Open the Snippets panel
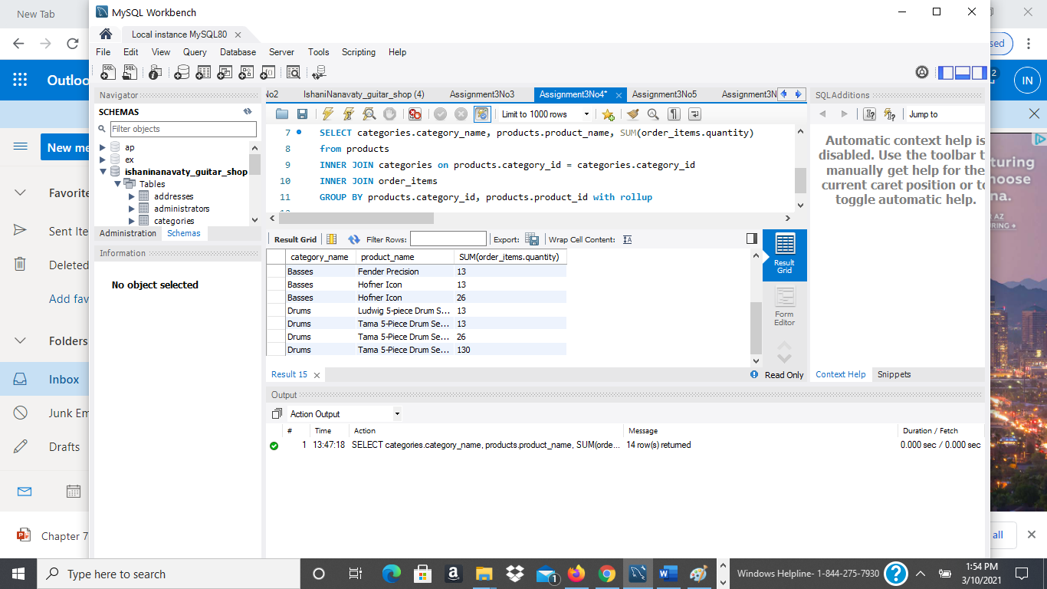This screenshot has height=589, width=1047. coord(894,374)
